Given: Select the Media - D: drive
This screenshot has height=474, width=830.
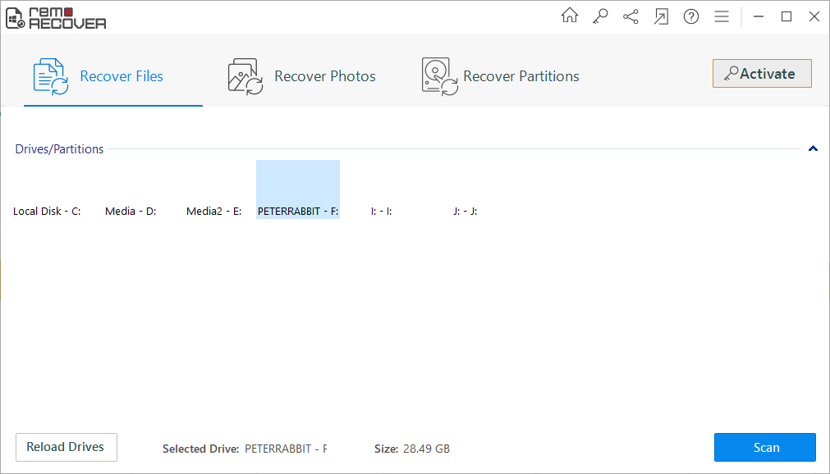Looking at the screenshot, I should tap(131, 211).
